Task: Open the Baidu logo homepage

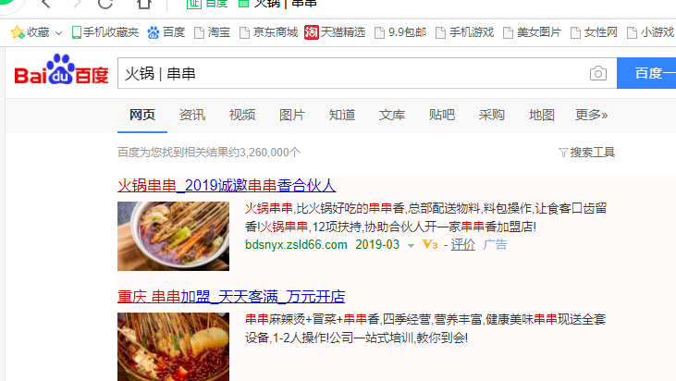Action: 61,70
